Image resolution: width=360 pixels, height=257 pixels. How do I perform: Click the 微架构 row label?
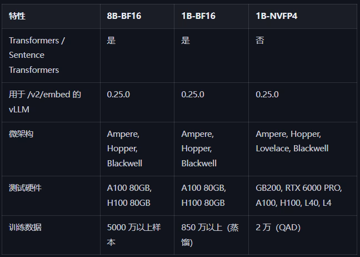pos(21,134)
